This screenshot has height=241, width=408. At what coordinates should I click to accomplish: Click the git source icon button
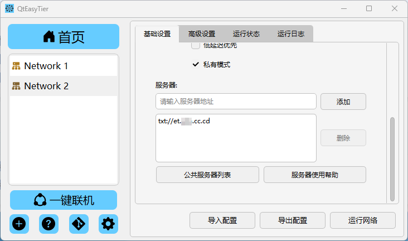coord(79,224)
